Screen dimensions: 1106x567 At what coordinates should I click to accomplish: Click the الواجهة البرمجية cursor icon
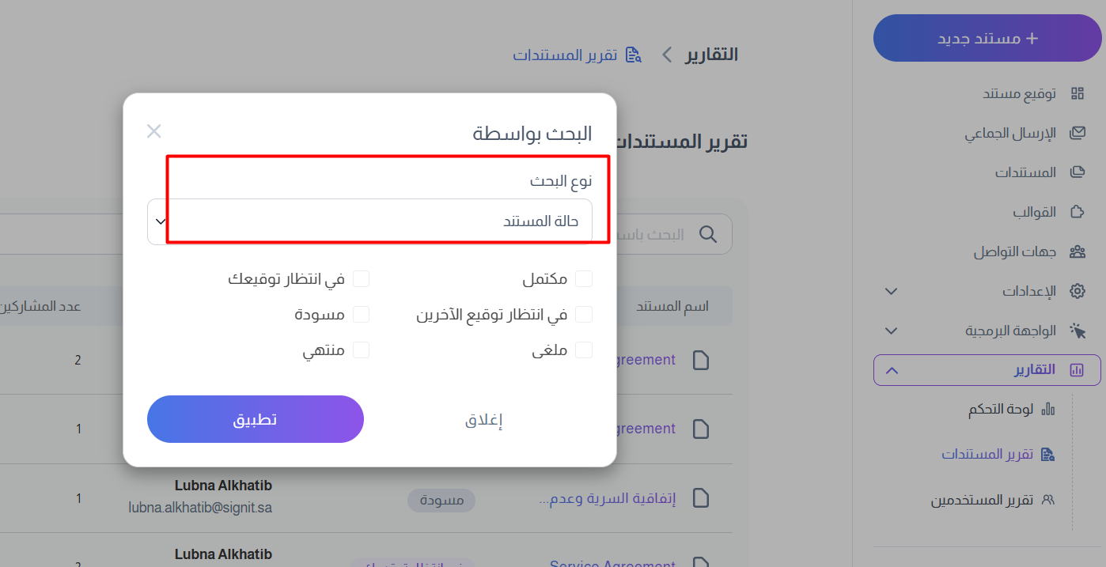coord(1077,331)
